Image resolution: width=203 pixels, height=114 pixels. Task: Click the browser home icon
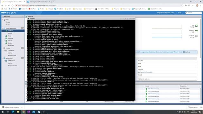point(12,6)
